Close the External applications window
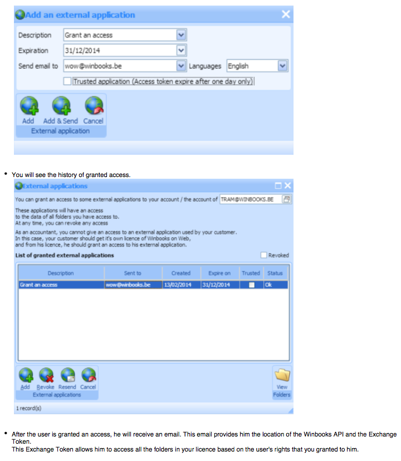The image size is (401, 461). click(x=288, y=185)
